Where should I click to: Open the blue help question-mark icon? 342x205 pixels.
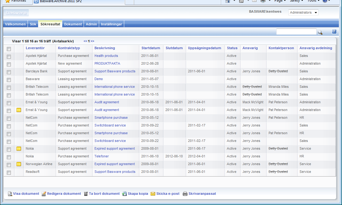tap(334, 32)
